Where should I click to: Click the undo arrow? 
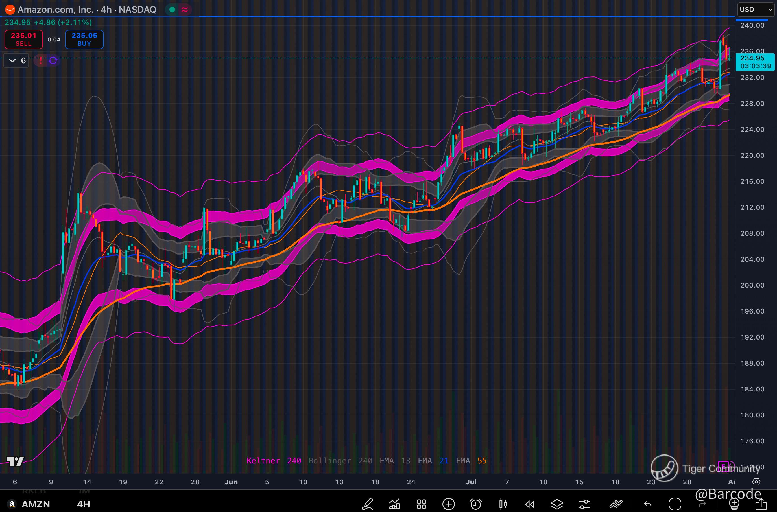(x=648, y=504)
